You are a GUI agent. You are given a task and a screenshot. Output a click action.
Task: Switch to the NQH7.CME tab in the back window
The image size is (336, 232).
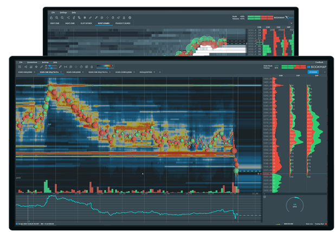[x=70, y=23]
